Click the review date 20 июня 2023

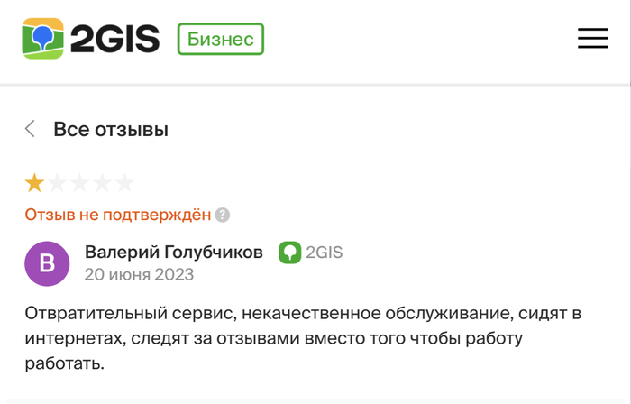[139, 274]
